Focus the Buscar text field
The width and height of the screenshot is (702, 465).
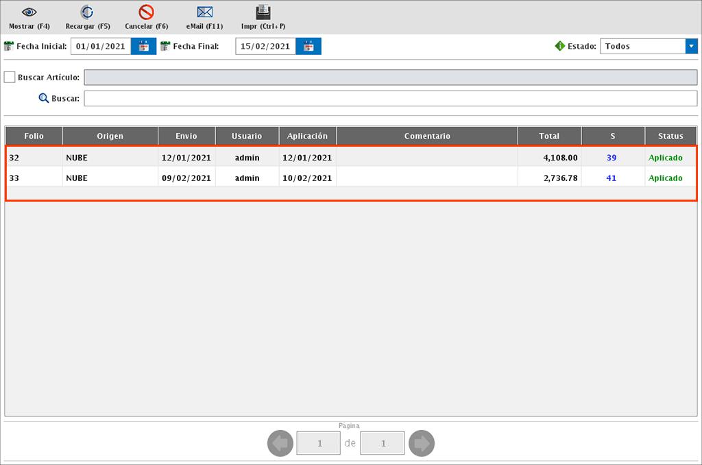pyautogui.click(x=389, y=99)
